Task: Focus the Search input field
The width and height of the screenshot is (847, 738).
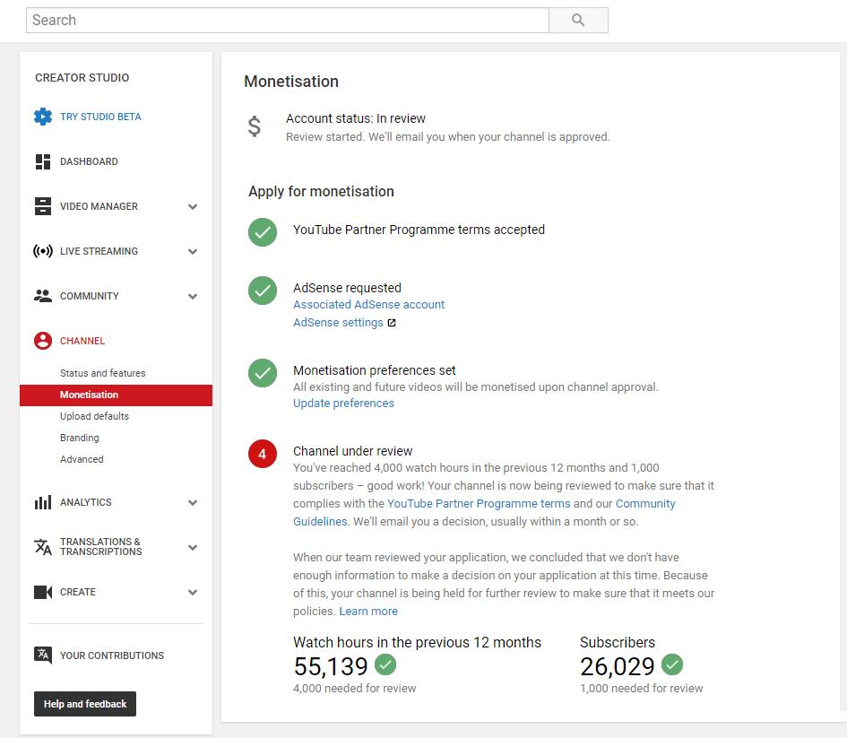Action: pos(288,20)
